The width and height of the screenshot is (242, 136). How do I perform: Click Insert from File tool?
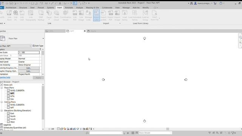155,15
